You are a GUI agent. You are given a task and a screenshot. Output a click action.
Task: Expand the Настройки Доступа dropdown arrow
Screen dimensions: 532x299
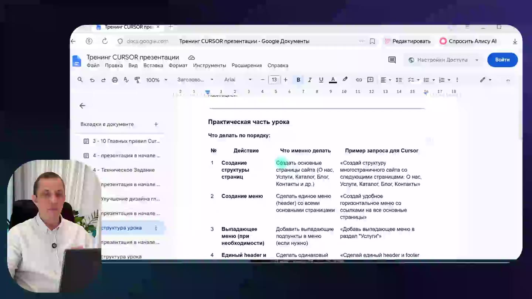(x=477, y=60)
